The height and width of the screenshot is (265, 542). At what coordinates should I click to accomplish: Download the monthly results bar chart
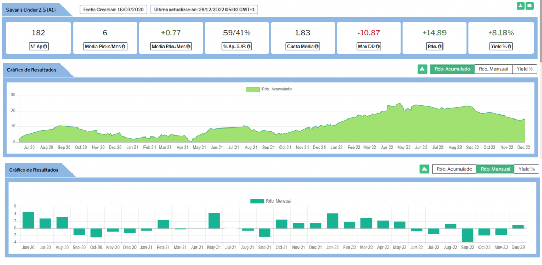424,169
